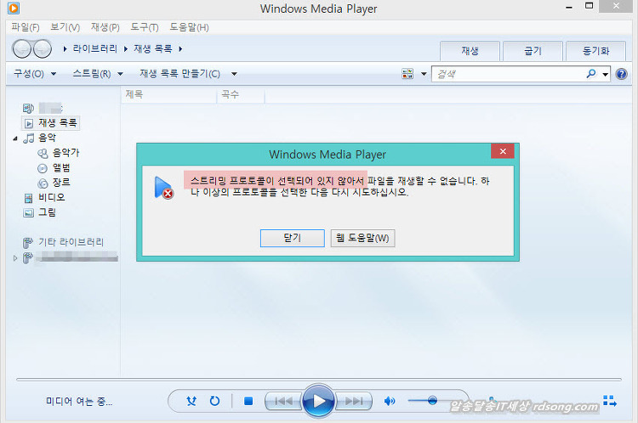
Task: Open the 구성(O) dropdown menu
Action: pos(35,74)
